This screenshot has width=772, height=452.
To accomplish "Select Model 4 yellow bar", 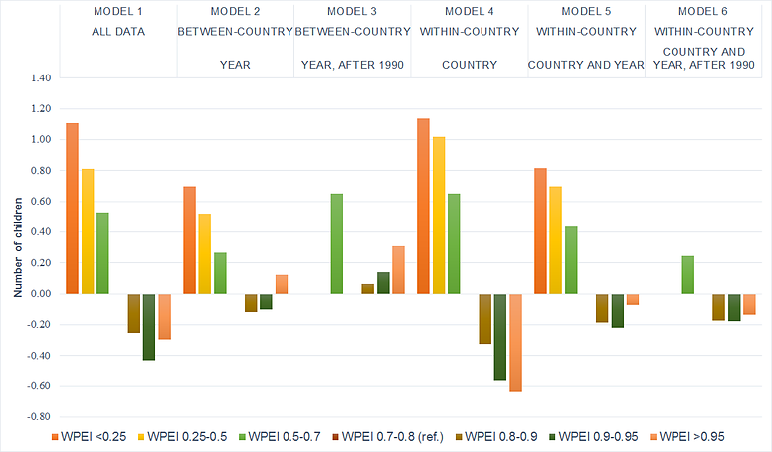I will click(x=439, y=216).
